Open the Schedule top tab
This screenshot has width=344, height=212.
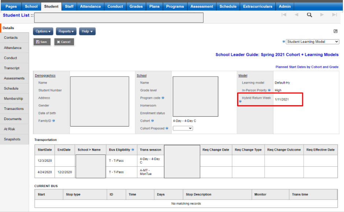click(228, 6)
